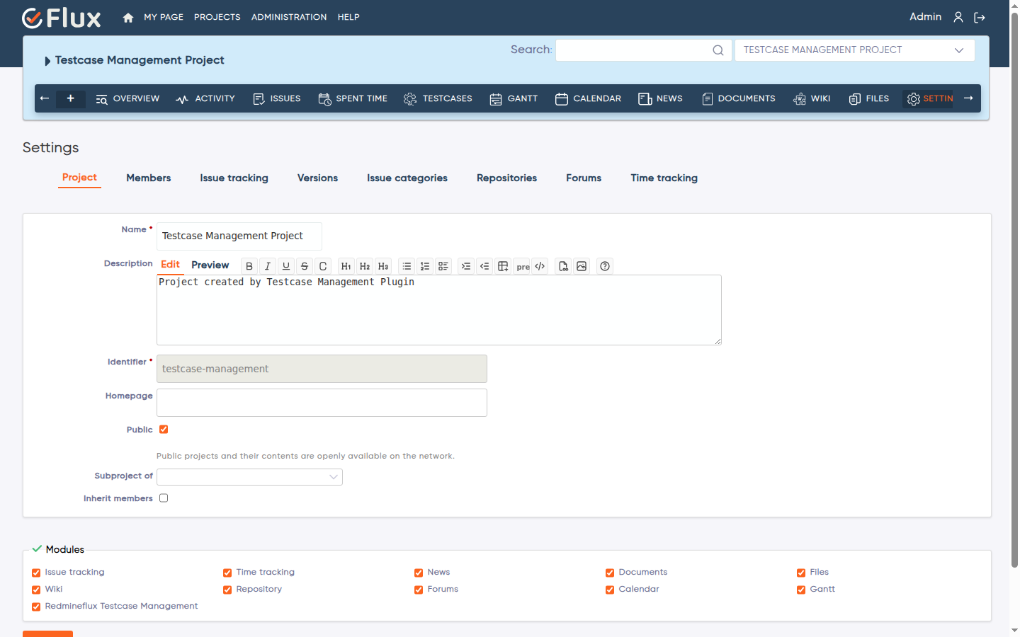
Task: Open the project selector dropdown
Action: pyautogui.click(x=855, y=50)
